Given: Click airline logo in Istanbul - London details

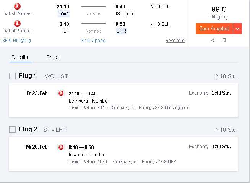Looking at the screenshot, I should [61, 147].
